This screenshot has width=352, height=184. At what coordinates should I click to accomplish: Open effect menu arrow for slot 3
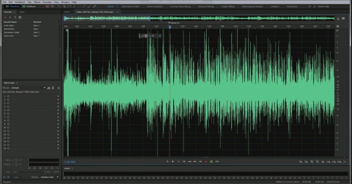point(58,103)
